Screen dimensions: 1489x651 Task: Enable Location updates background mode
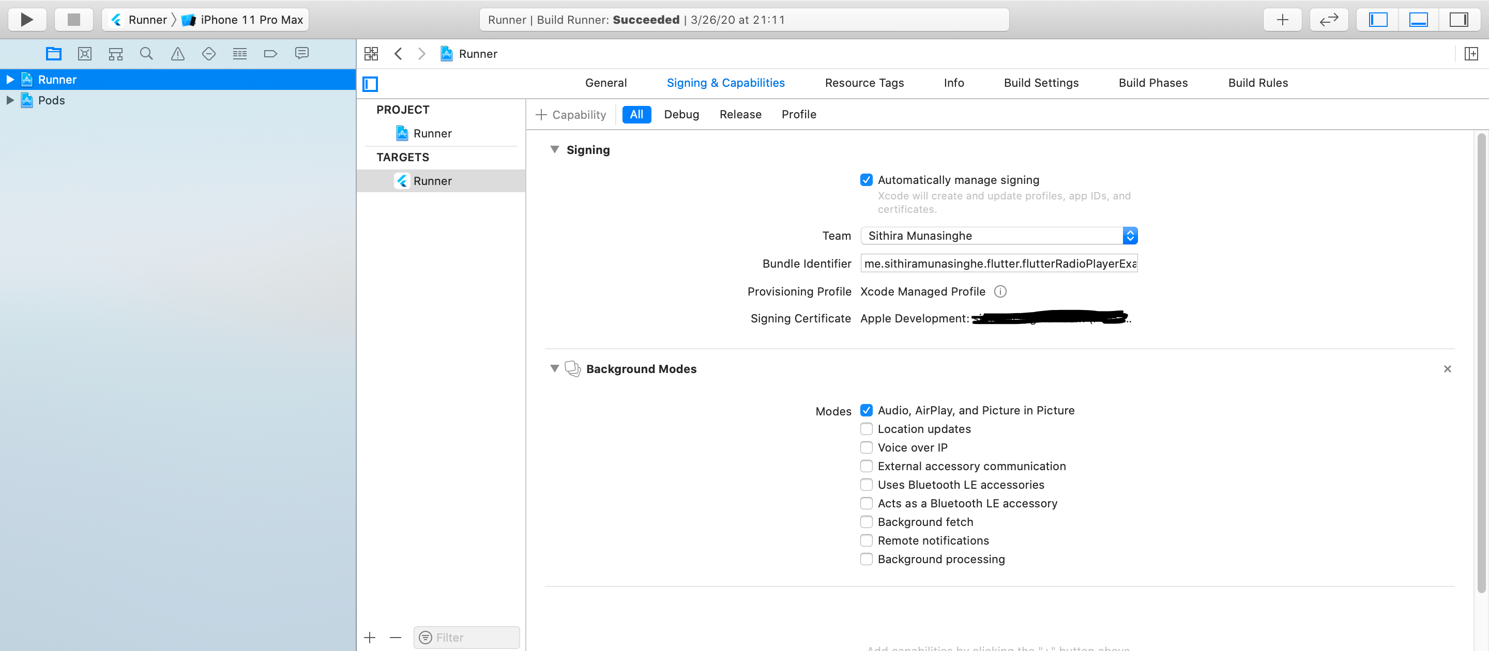click(865, 429)
